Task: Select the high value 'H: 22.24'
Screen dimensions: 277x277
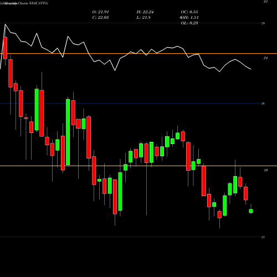Action: coord(145,12)
